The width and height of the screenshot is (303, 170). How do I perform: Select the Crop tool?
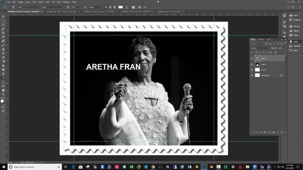[3, 33]
